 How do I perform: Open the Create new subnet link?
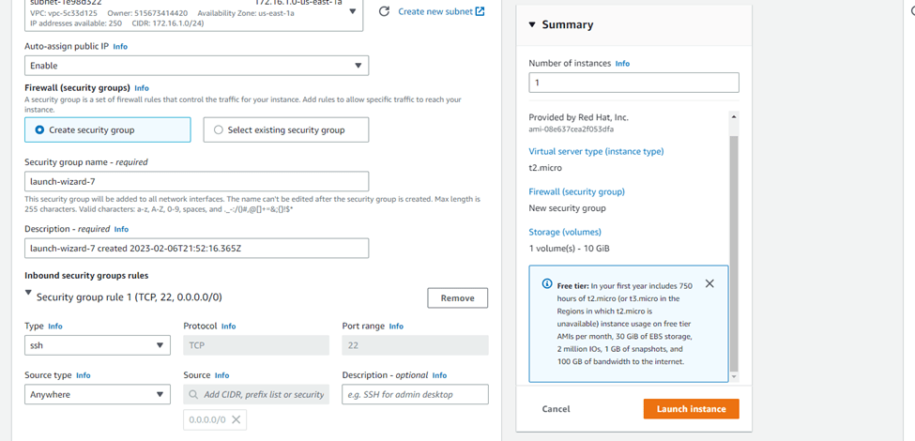click(435, 12)
